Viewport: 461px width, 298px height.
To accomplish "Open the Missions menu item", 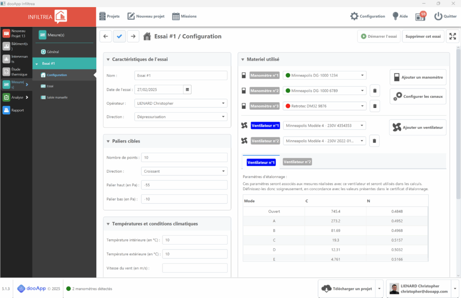I will (x=184, y=16).
